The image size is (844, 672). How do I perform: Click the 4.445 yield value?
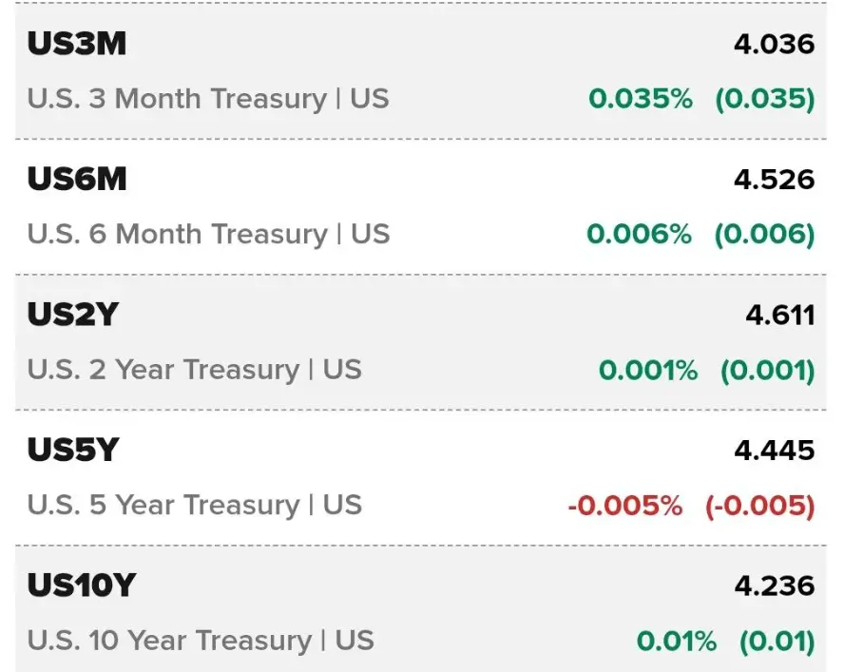pos(774,451)
